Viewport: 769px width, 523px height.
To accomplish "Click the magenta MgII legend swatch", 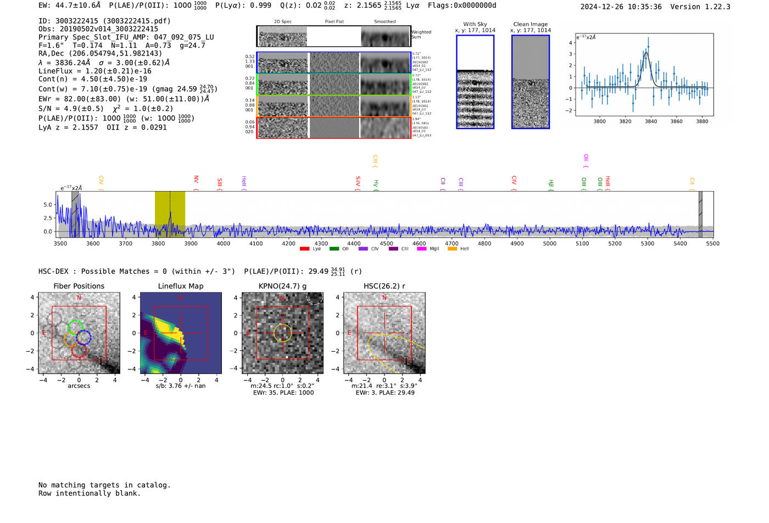I will [422, 249].
